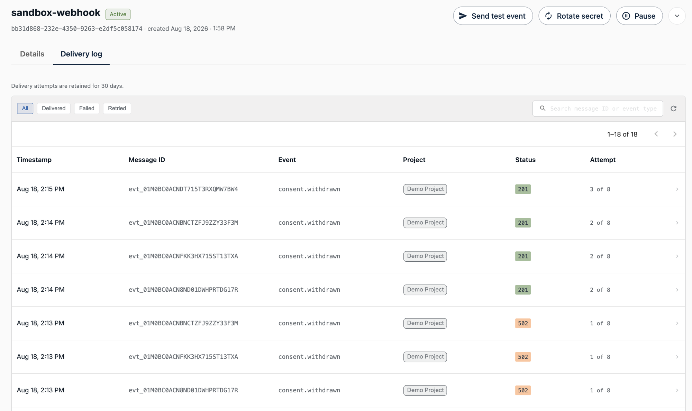Click Demo Project tag on 2:15 PM row

(x=425, y=189)
